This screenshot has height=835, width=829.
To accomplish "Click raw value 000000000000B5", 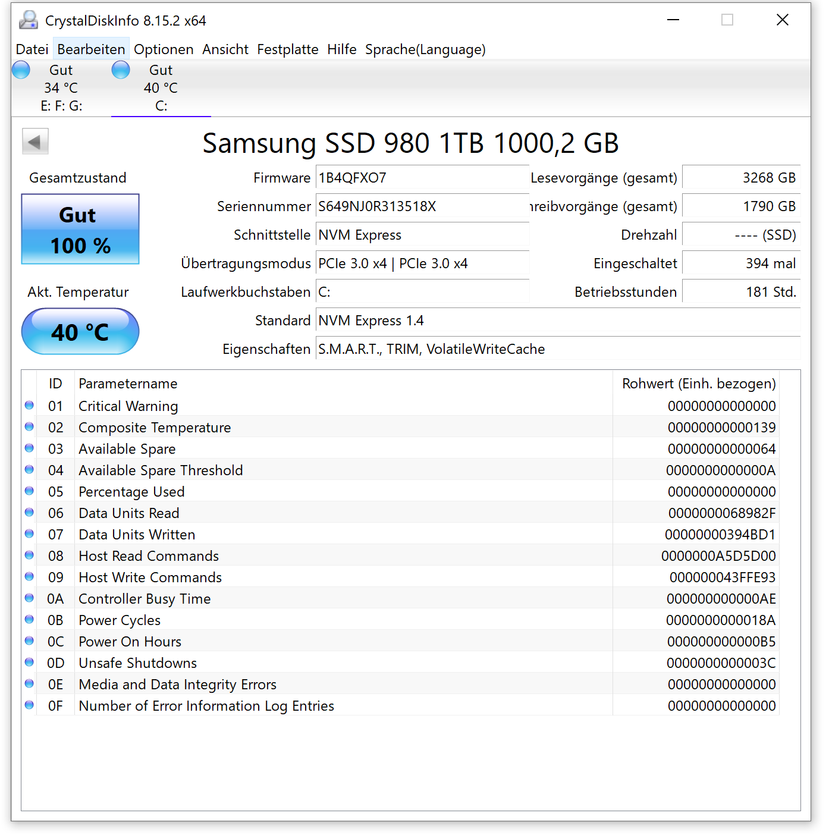I will point(721,642).
